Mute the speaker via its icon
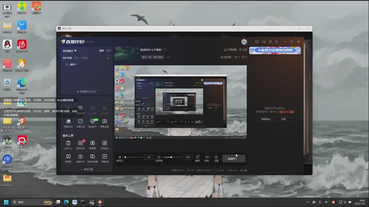 coord(159,157)
